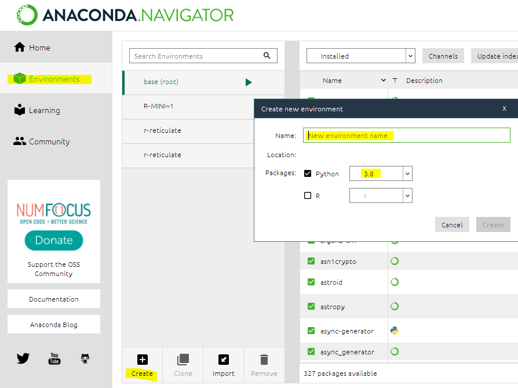Click the Home house icon

click(x=20, y=47)
